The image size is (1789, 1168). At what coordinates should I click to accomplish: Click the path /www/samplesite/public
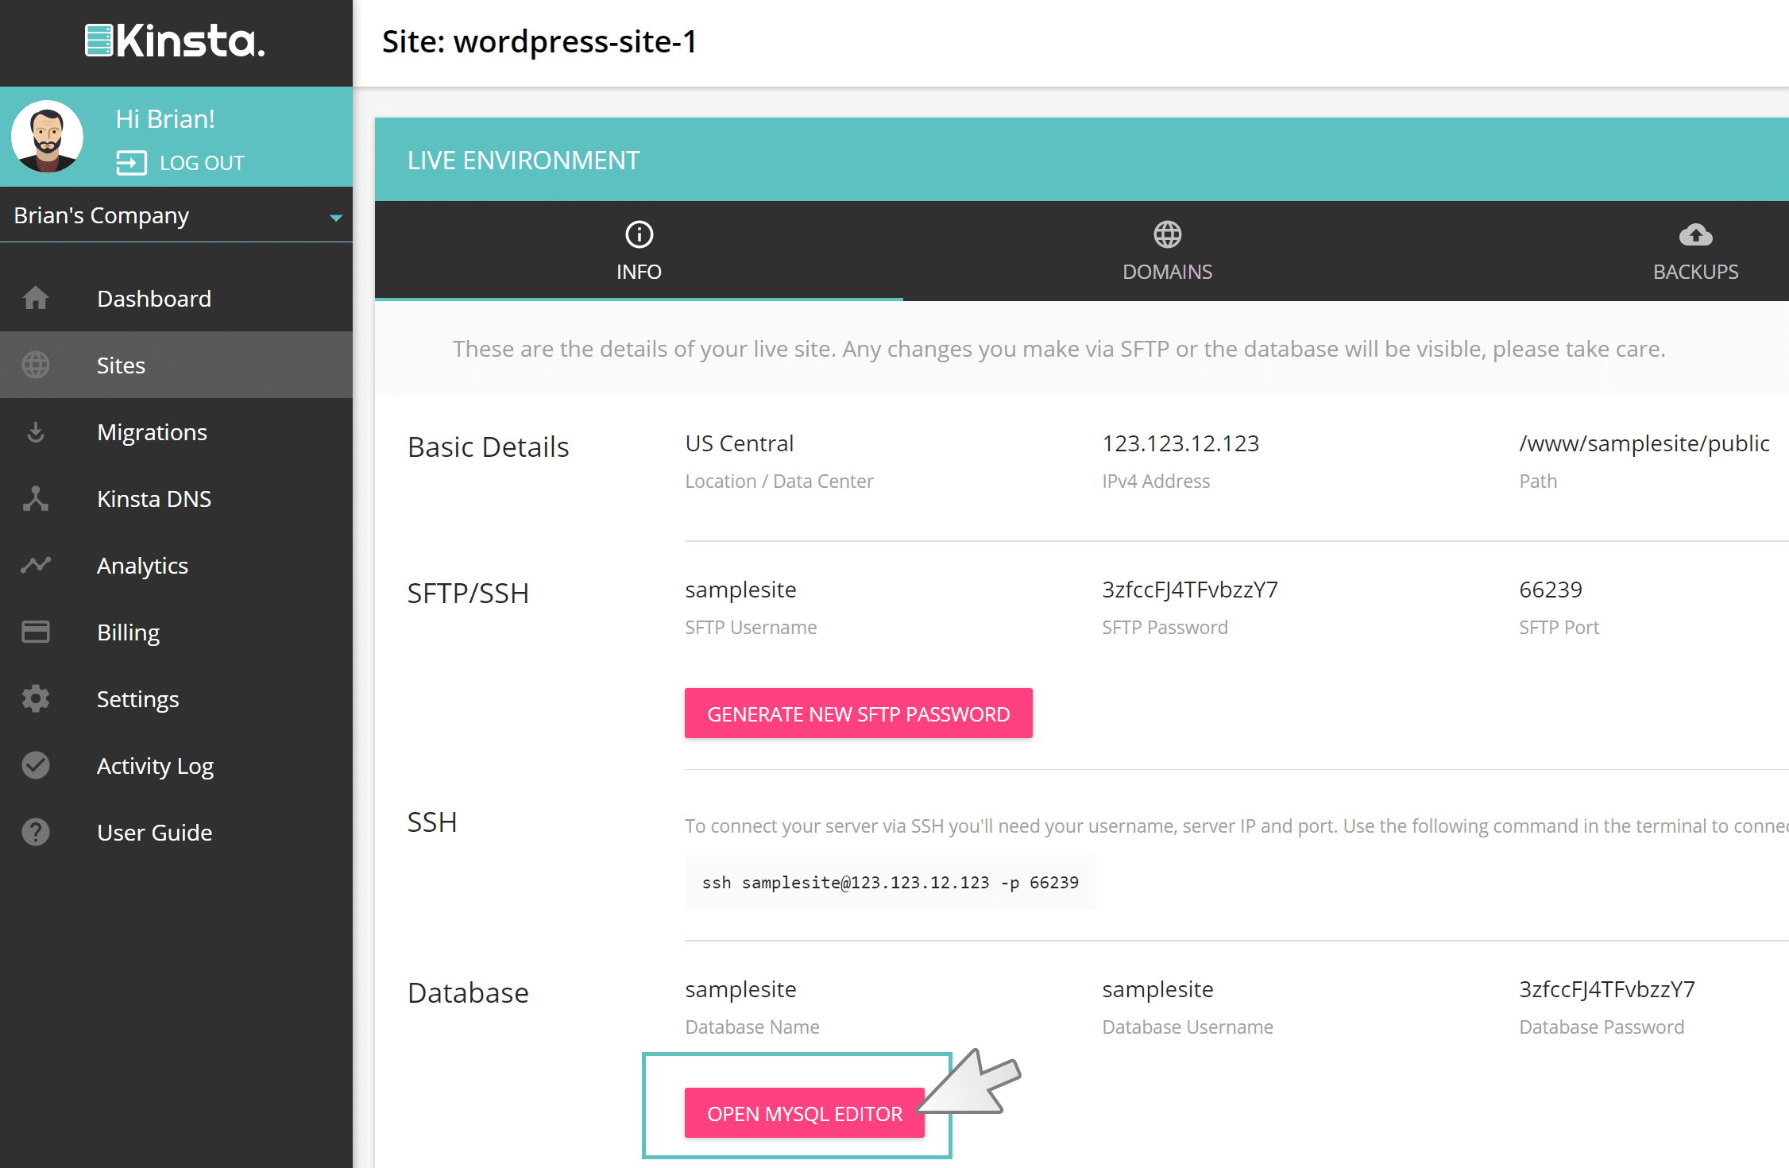1644,443
